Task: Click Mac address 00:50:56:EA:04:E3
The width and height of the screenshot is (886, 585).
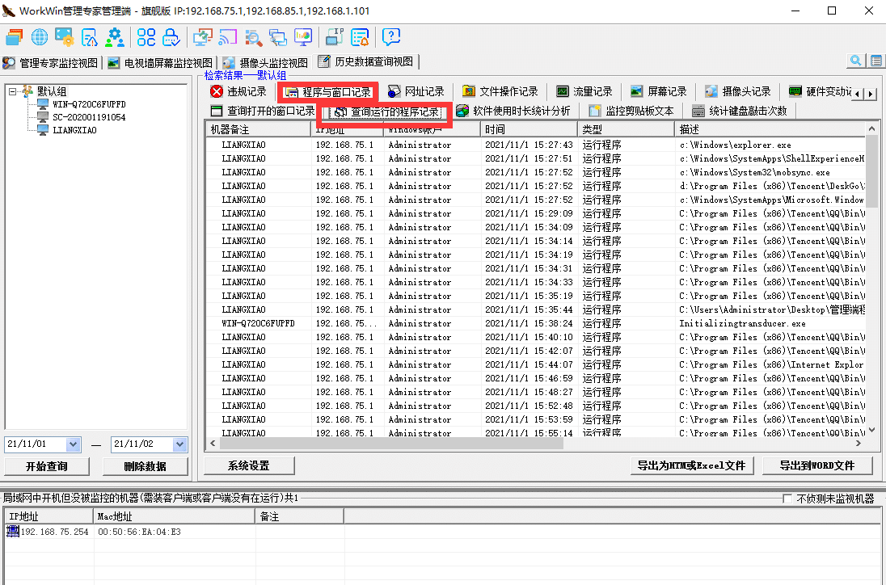Action: [139, 532]
